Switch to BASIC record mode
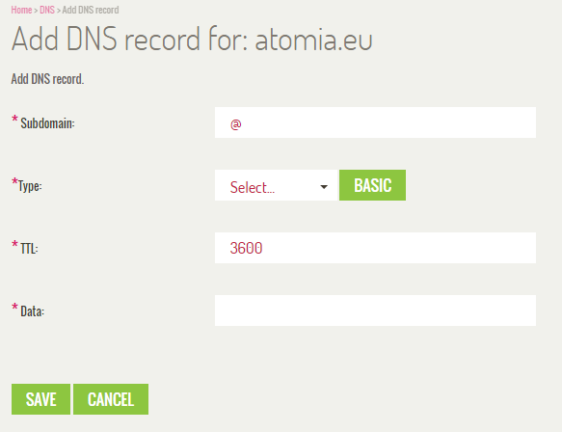The image size is (562, 432). [x=372, y=185]
